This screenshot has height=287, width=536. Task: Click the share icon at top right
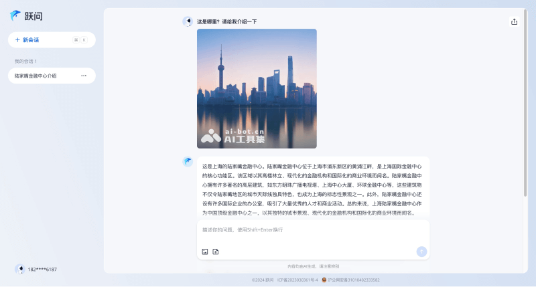tap(514, 21)
